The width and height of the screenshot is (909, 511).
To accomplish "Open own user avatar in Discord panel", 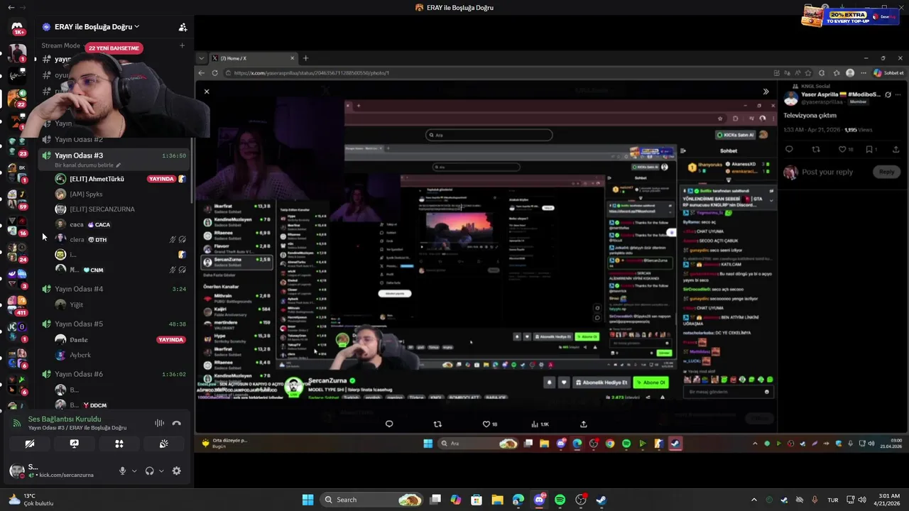I will coord(17,471).
